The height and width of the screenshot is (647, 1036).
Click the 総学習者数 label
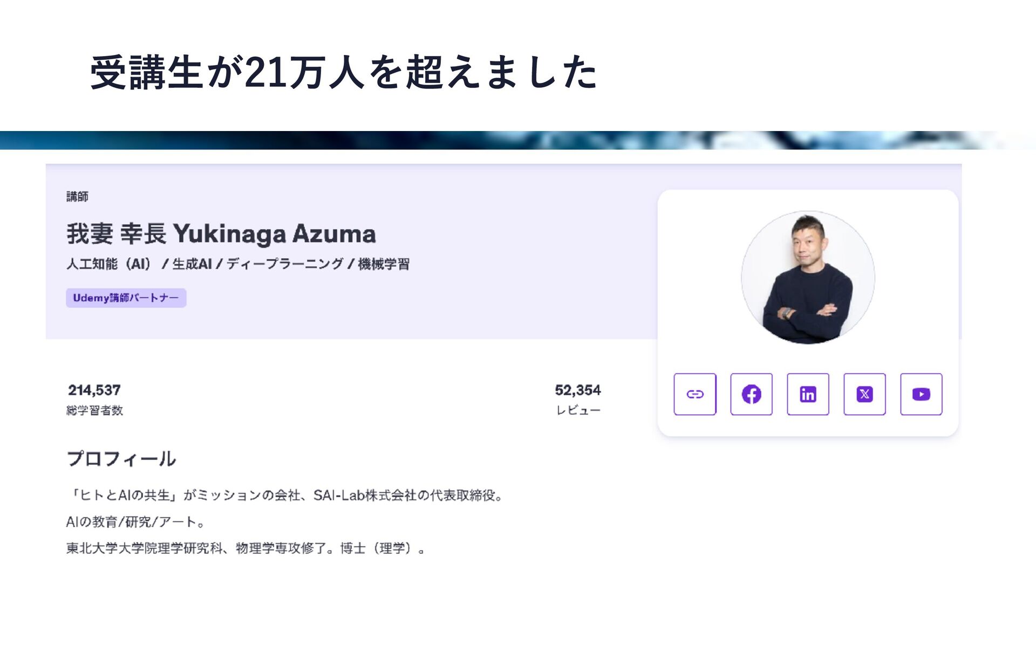94,410
